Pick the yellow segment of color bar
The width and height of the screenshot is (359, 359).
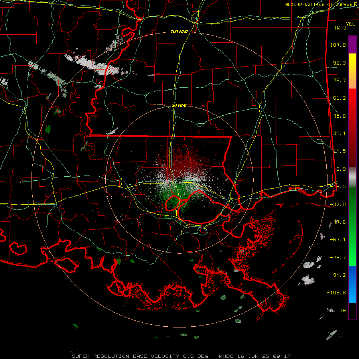pos(352,71)
